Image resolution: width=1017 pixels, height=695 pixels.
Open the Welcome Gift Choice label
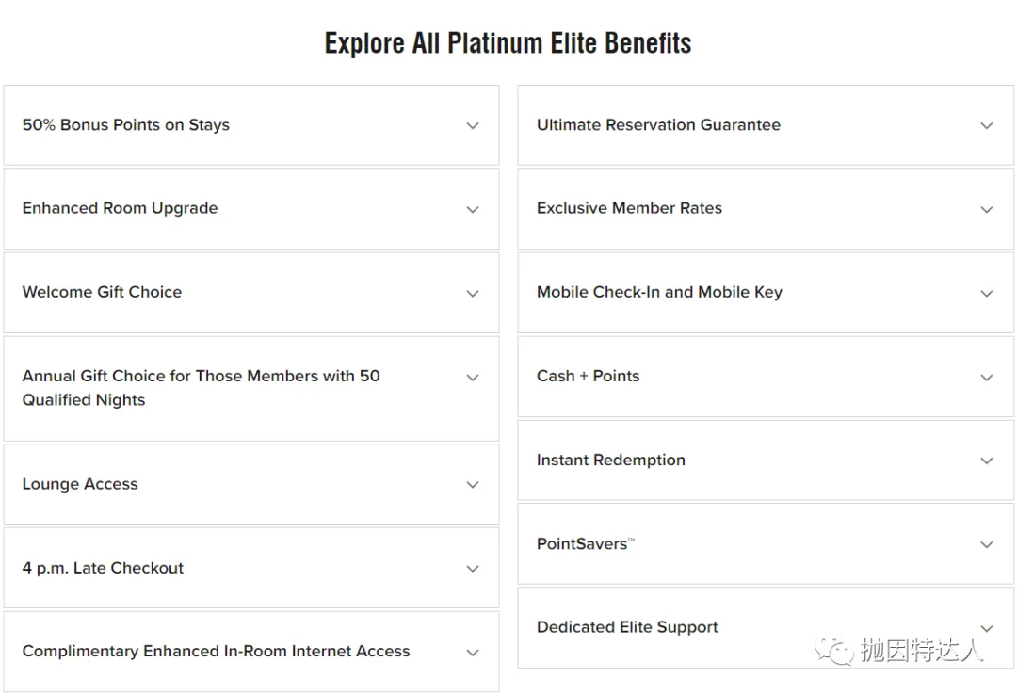(102, 292)
